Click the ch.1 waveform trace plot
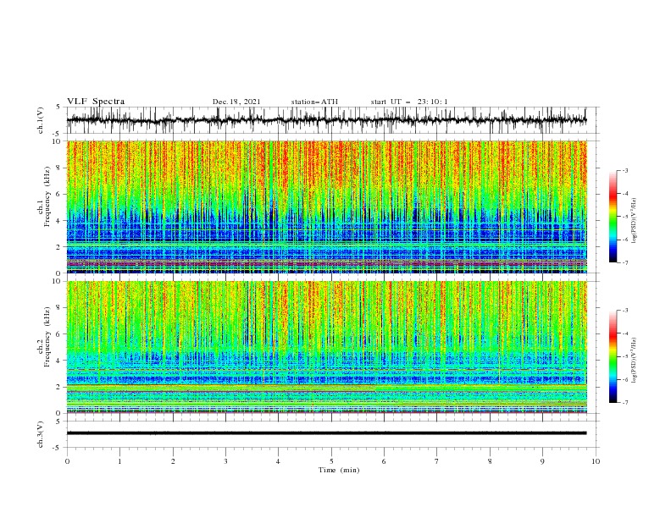 [x=326, y=120]
